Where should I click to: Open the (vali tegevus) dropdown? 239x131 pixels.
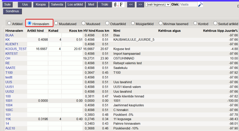[158, 5]
